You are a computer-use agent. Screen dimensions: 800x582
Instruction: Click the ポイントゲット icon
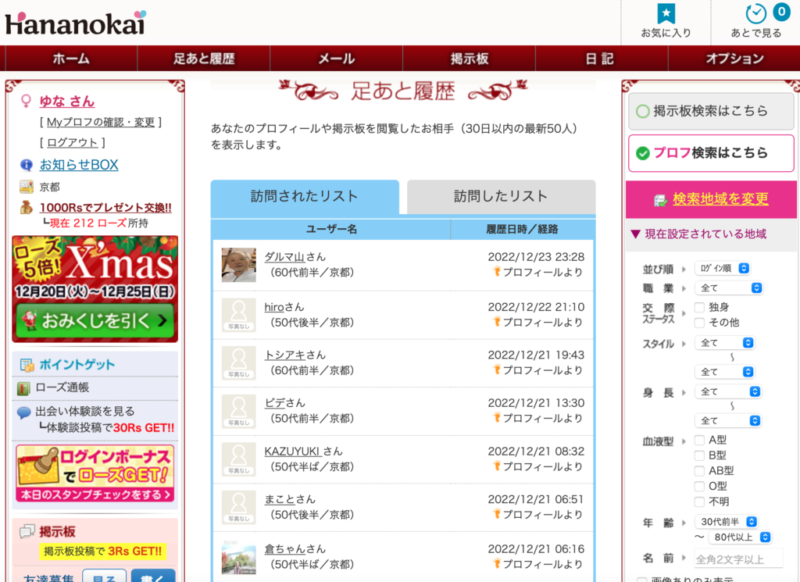(x=27, y=365)
